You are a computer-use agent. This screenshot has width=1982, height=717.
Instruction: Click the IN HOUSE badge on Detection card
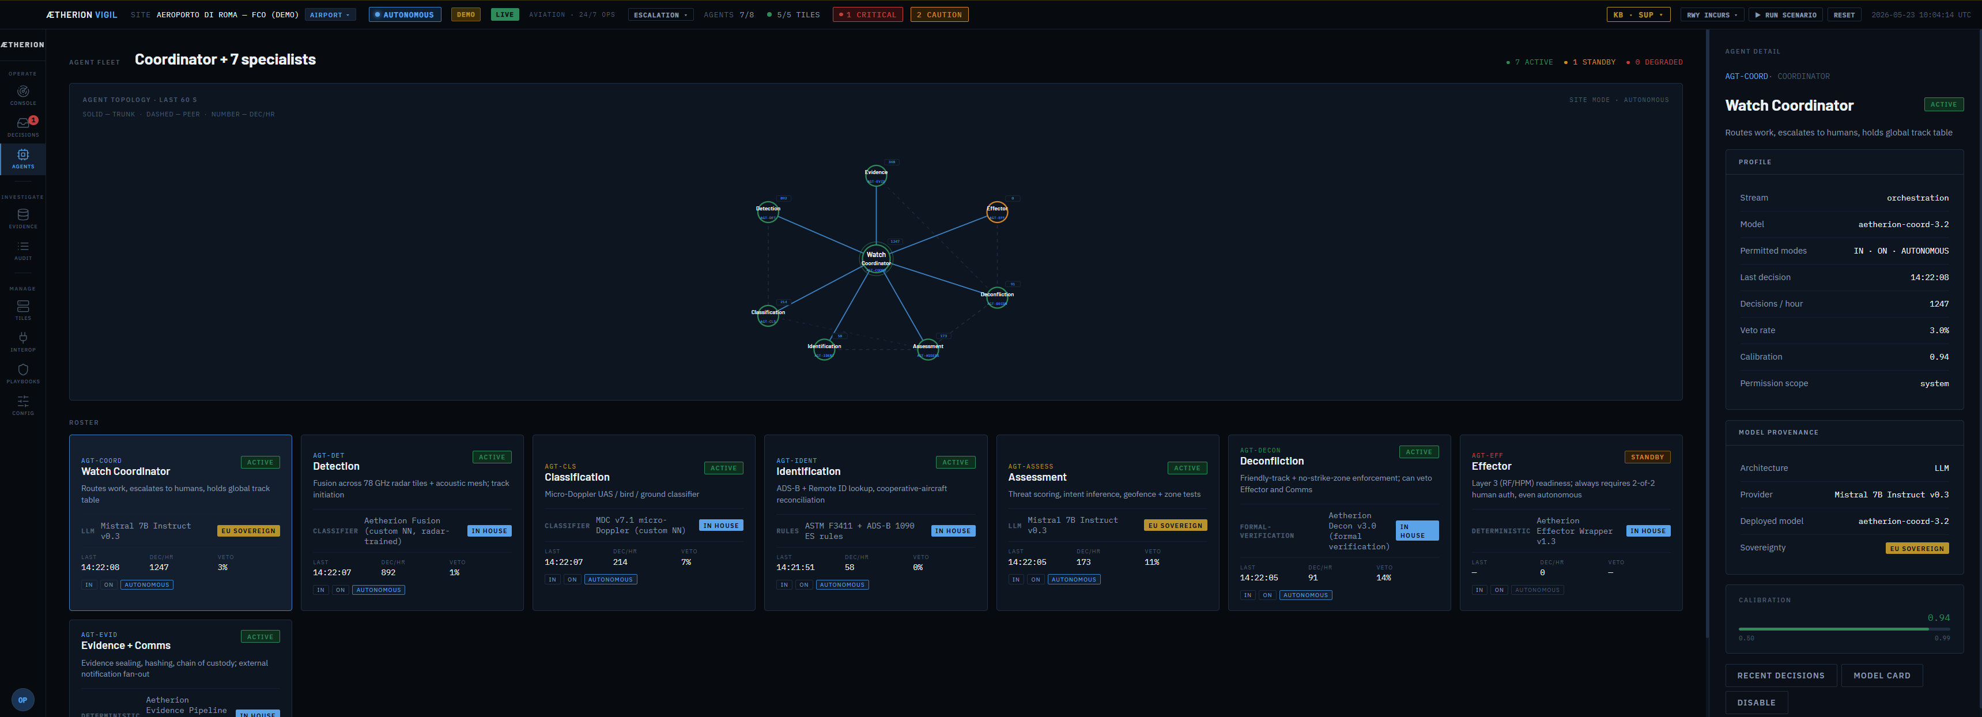[489, 531]
